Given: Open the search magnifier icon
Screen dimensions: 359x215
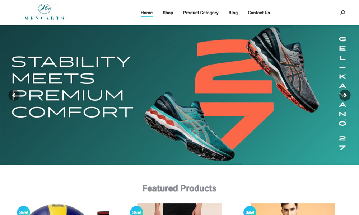Looking at the screenshot, I should point(342,13).
